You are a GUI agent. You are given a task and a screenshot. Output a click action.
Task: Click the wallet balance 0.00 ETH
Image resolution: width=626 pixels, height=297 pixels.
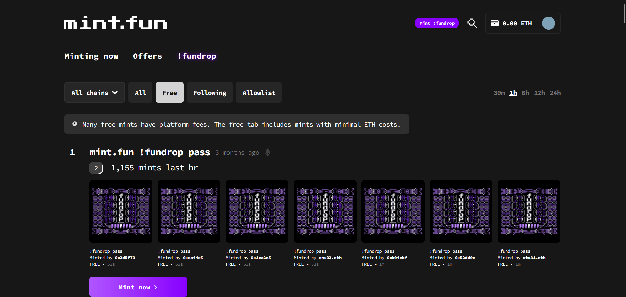511,23
